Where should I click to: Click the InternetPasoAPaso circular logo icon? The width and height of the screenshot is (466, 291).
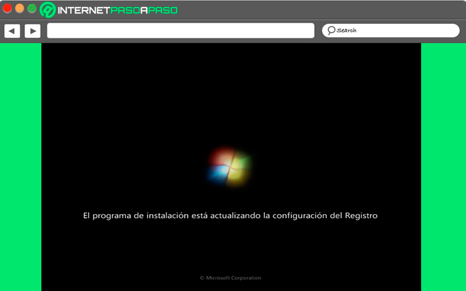(48, 10)
